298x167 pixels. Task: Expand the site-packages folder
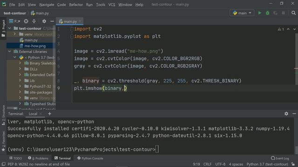point(20,92)
